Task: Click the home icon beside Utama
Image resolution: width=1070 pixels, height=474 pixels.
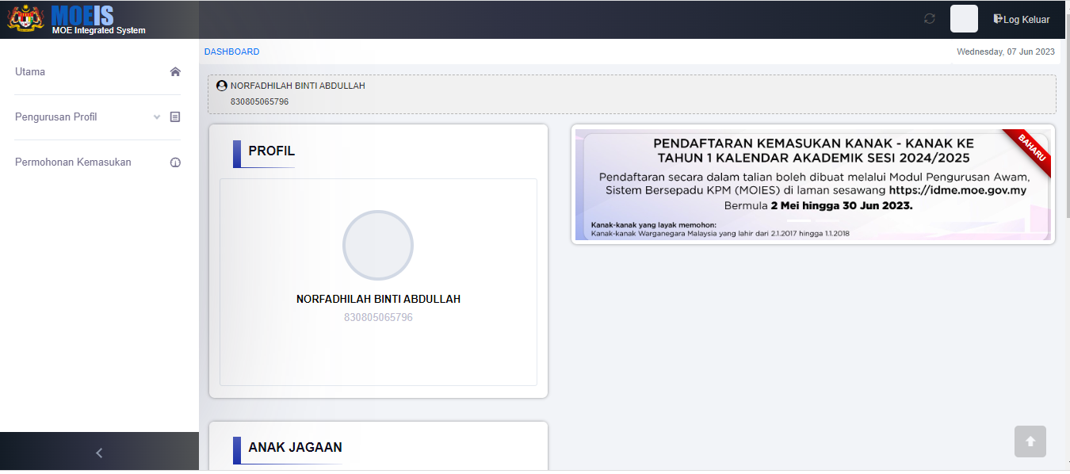Action: (x=175, y=72)
